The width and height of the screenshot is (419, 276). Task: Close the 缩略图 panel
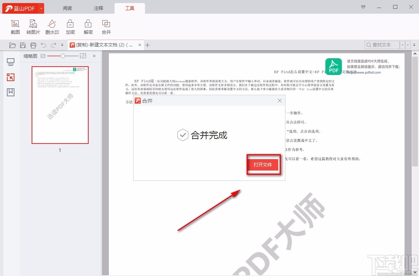tap(94, 56)
